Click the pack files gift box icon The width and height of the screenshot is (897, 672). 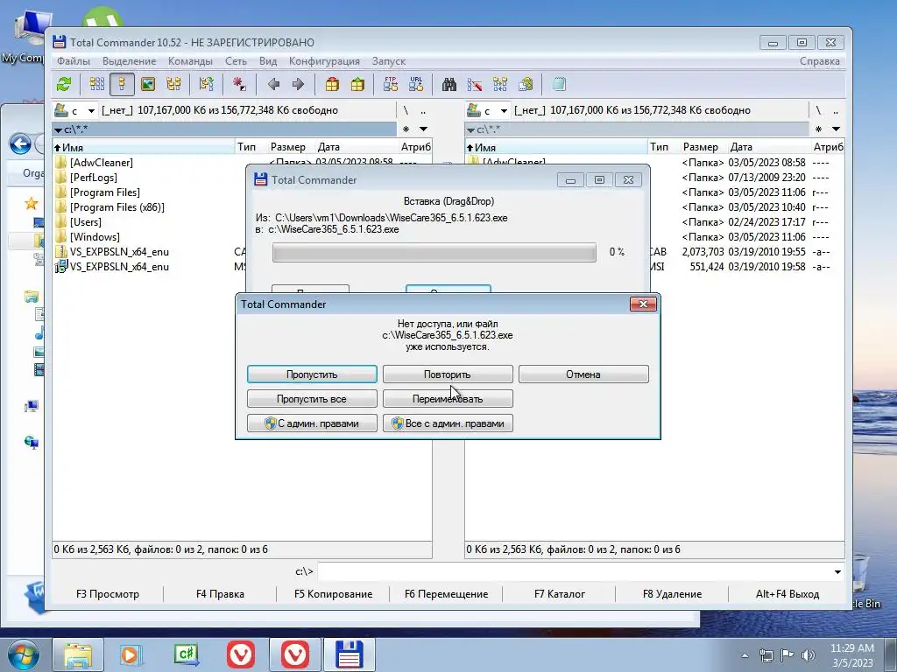point(332,85)
